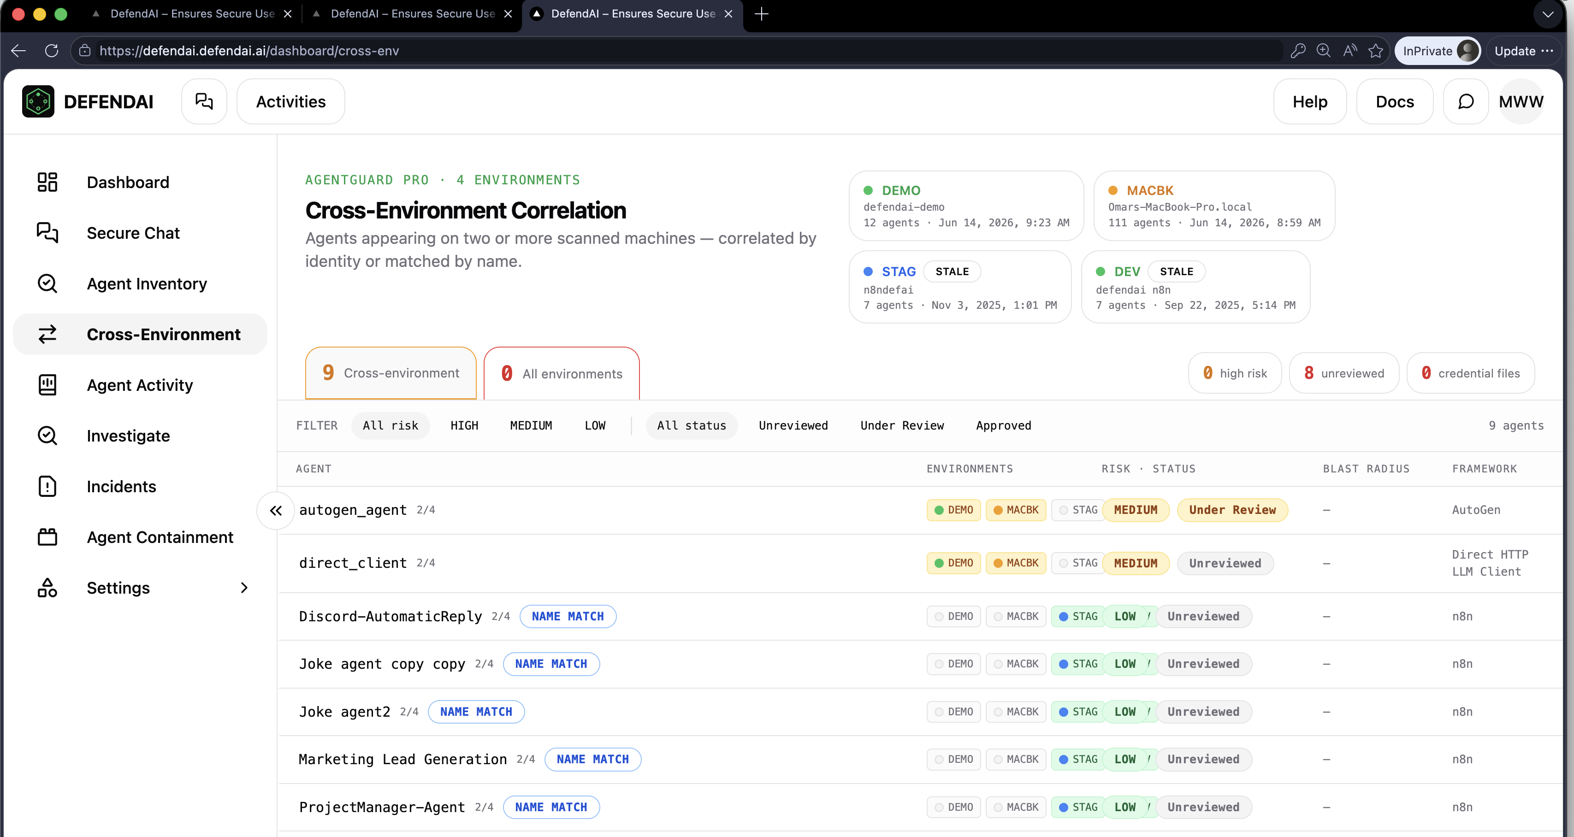The width and height of the screenshot is (1574, 837).
Task: Click the passwords key icon
Action: pos(1298,51)
